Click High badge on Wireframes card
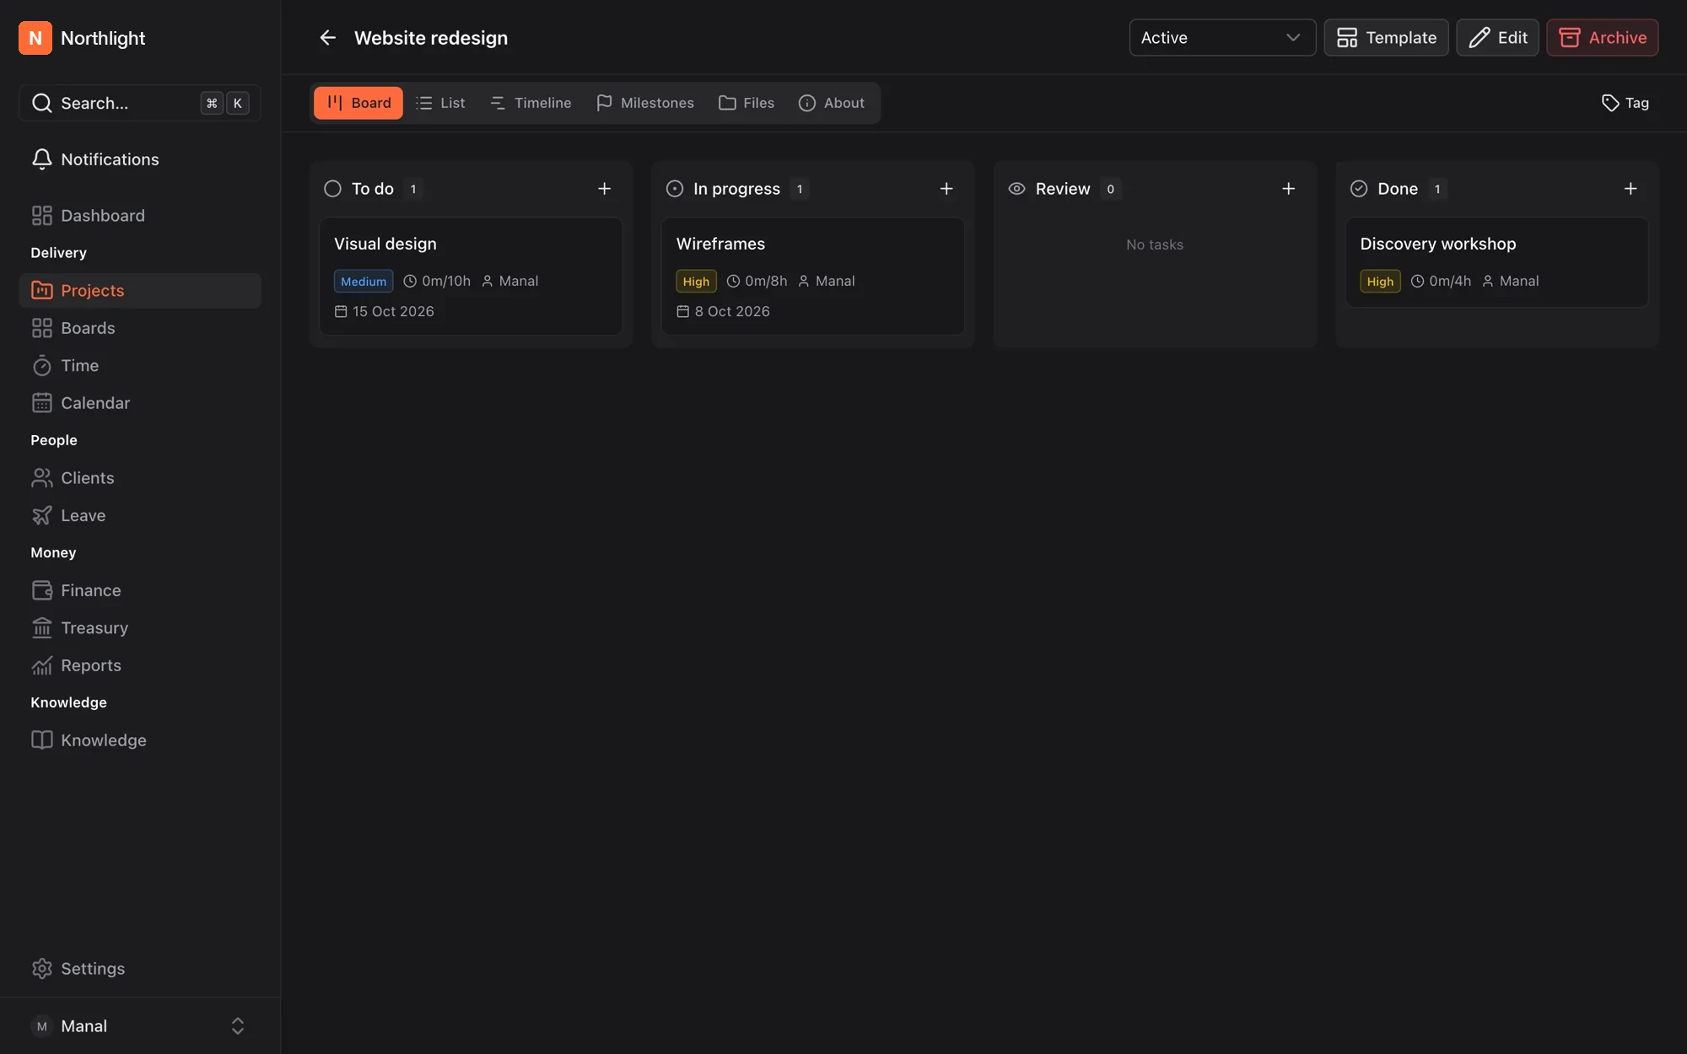Viewport: 1687px width, 1054px height. point(696,282)
